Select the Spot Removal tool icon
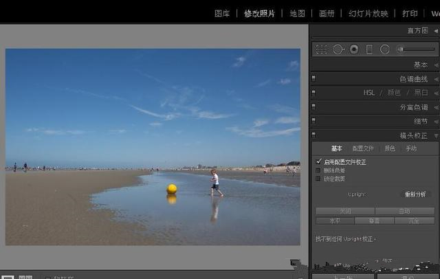 [x=338, y=49]
